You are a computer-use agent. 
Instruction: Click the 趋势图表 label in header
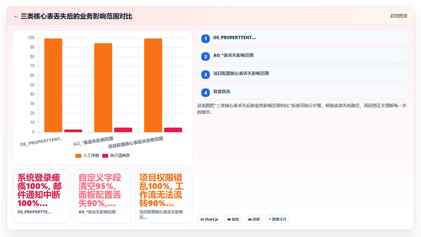pyautogui.click(x=399, y=16)
